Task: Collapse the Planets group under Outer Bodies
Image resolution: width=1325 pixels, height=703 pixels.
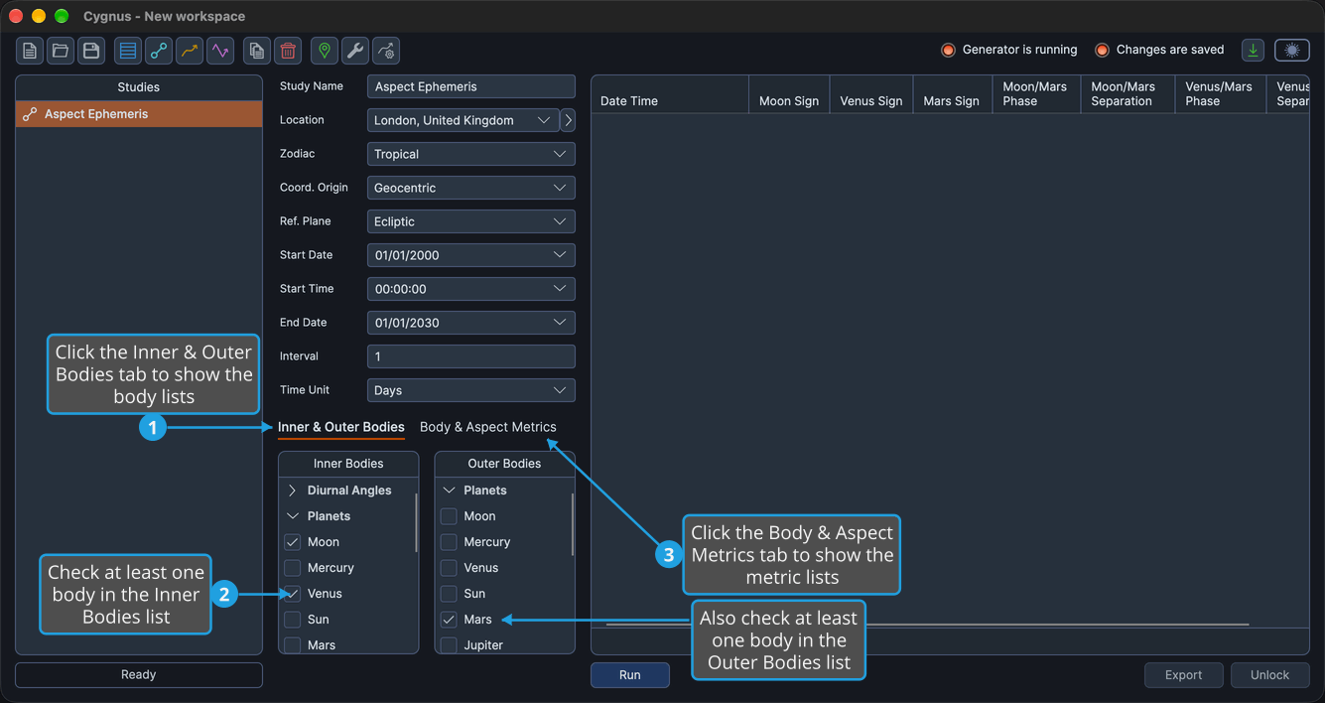Action: point(449,491)
